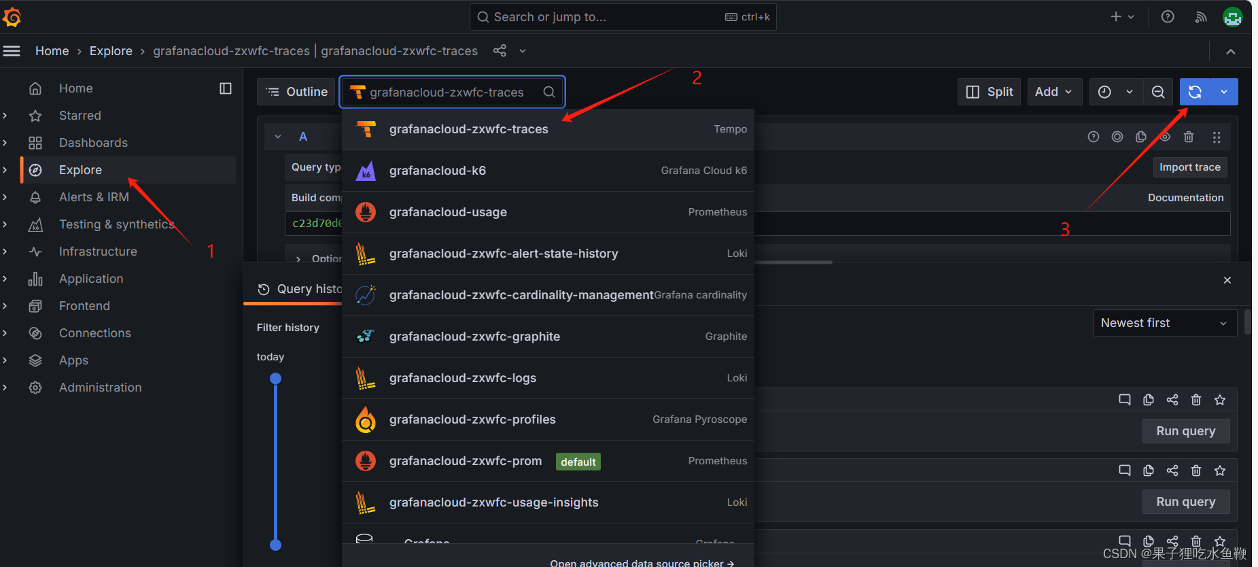
Task: Select grafanacloud-k6 data source
Action: pos(548,171)
